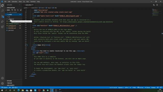Click Go Live in the status bar
Image resolution: width=163 pixels, height=92 pixels.
pyautogui.click(x=140, y=87)
